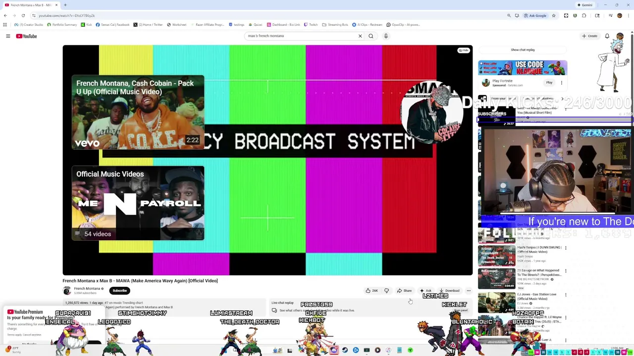Open YouTube notifications bell

607,36
